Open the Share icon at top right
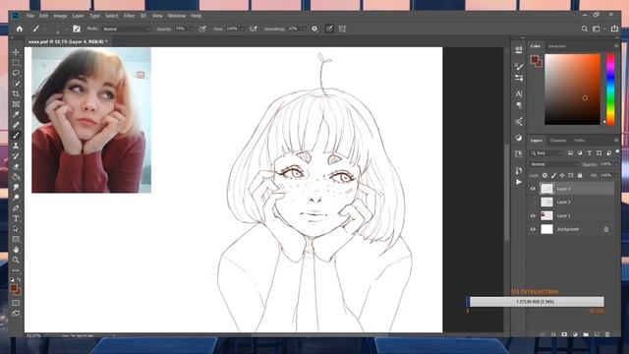Screen dimensions: 629x354 pos(614,29)
